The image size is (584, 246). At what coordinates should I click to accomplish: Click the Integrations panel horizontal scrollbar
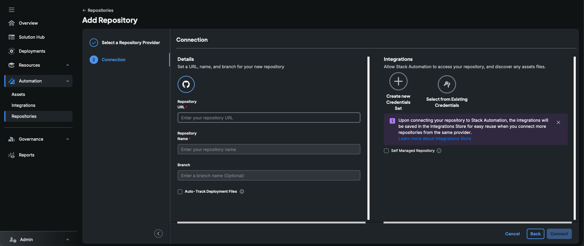(477, 223)
